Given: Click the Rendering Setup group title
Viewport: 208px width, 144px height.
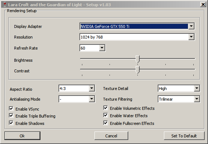Looking at the screenshot, I should pyautogui.click(x=22, y=11).
